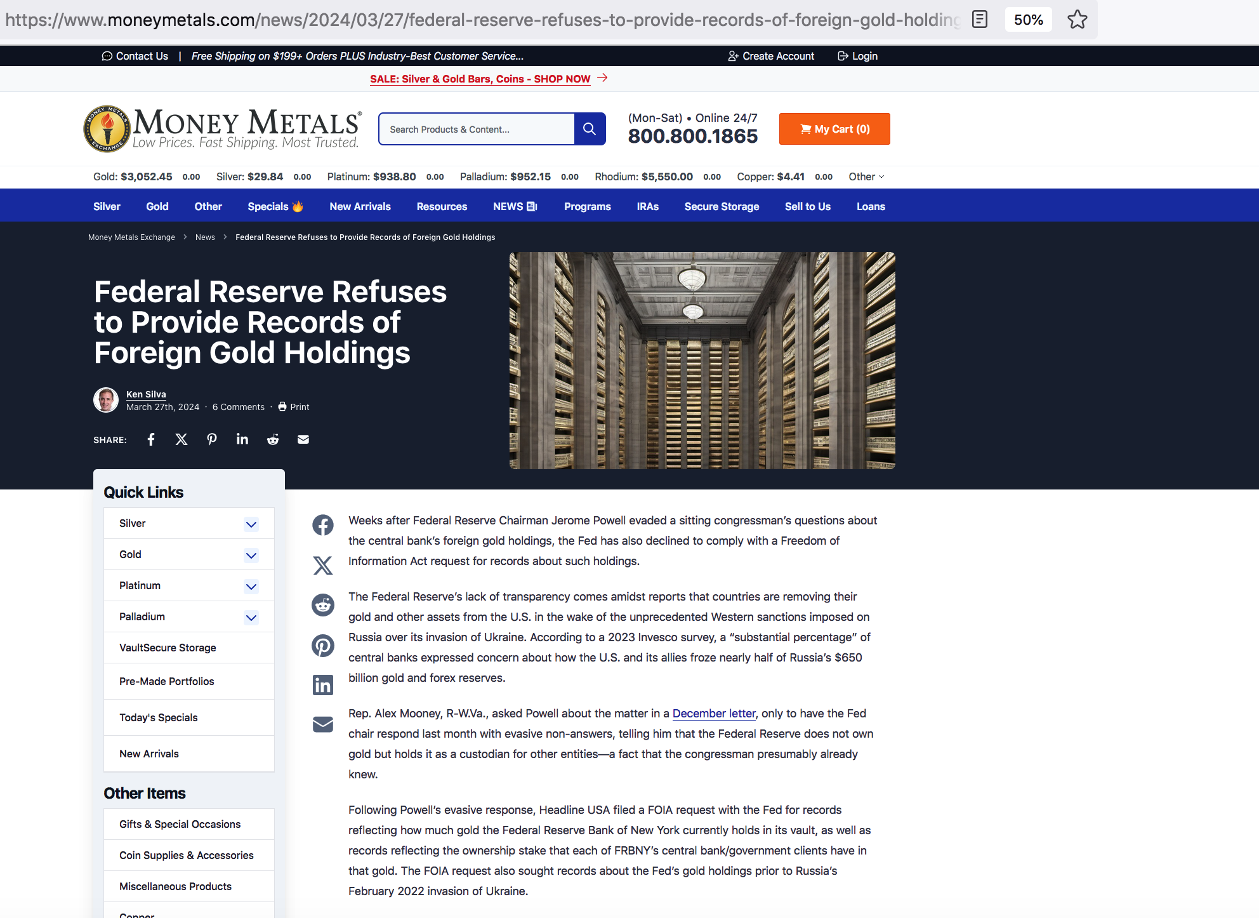Open Secure Storage menu item
The width and height of the screenshot is (1259, 918).
click(722, 206)
